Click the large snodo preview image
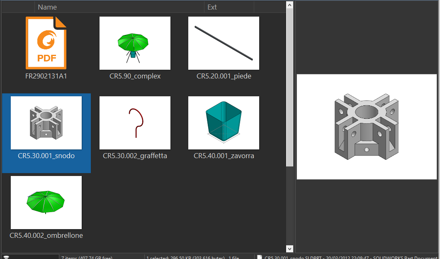 coord(367,127)
